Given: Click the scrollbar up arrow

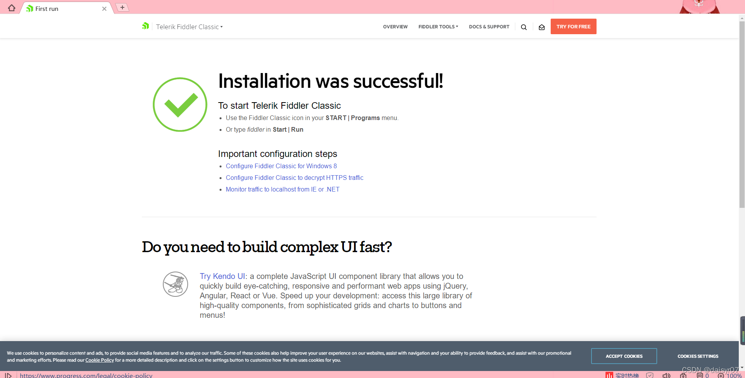Looking at the screenshot, I should click(742, 18).
